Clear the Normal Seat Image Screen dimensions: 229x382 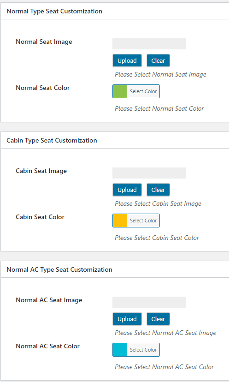pyautogui.click(x=158, y=60)
